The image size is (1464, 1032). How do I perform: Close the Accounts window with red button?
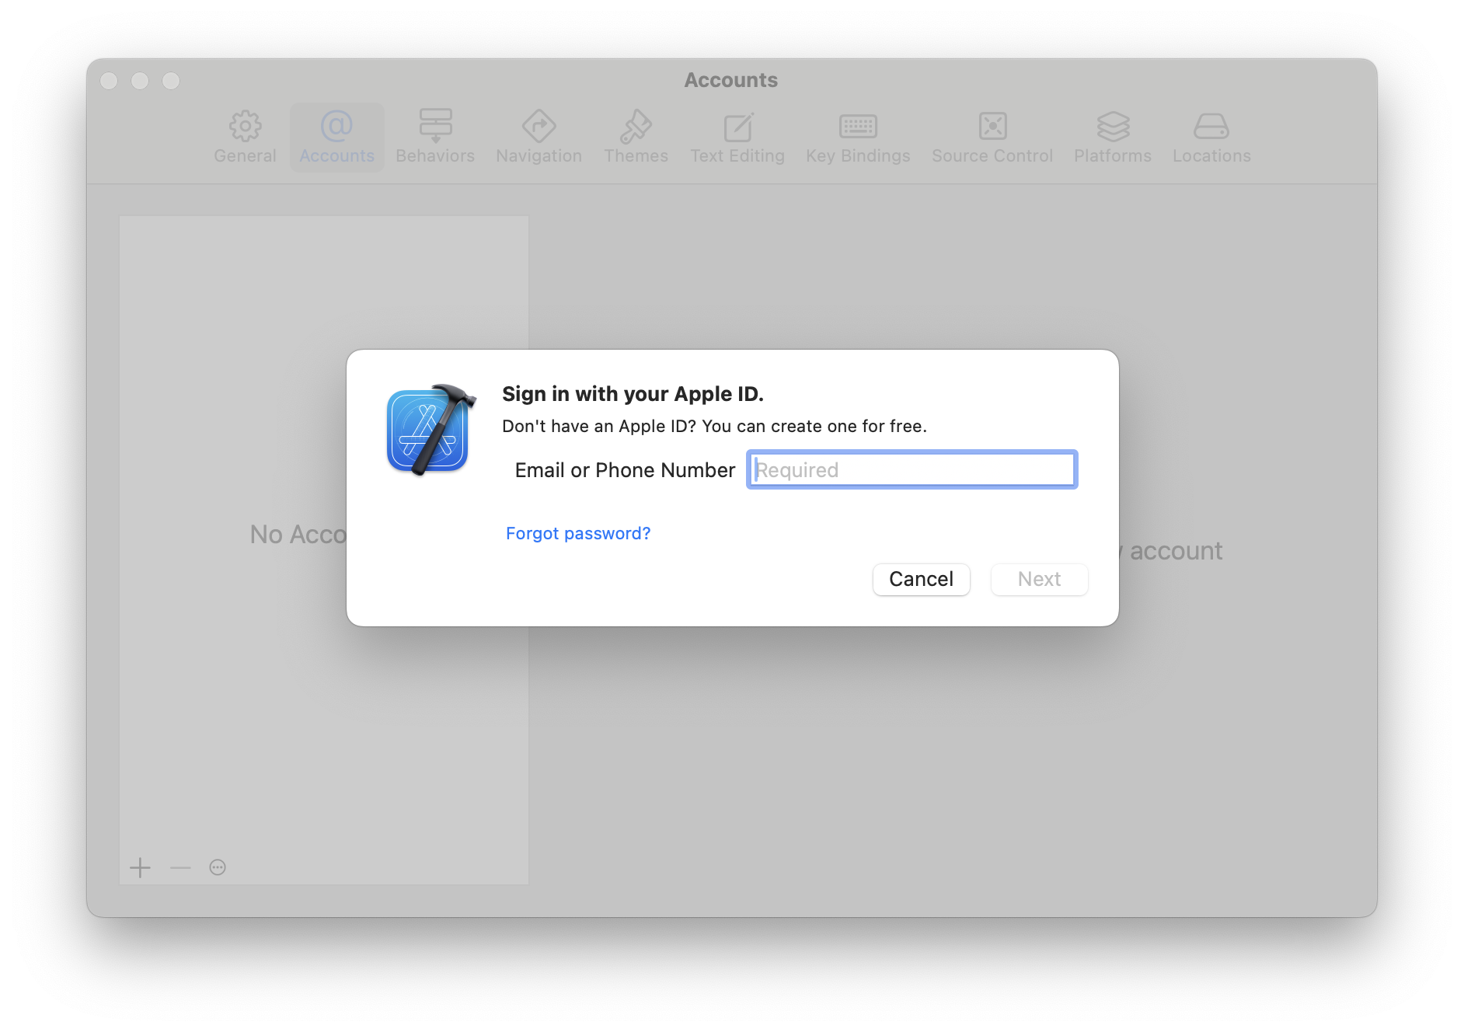pos(109,81)
